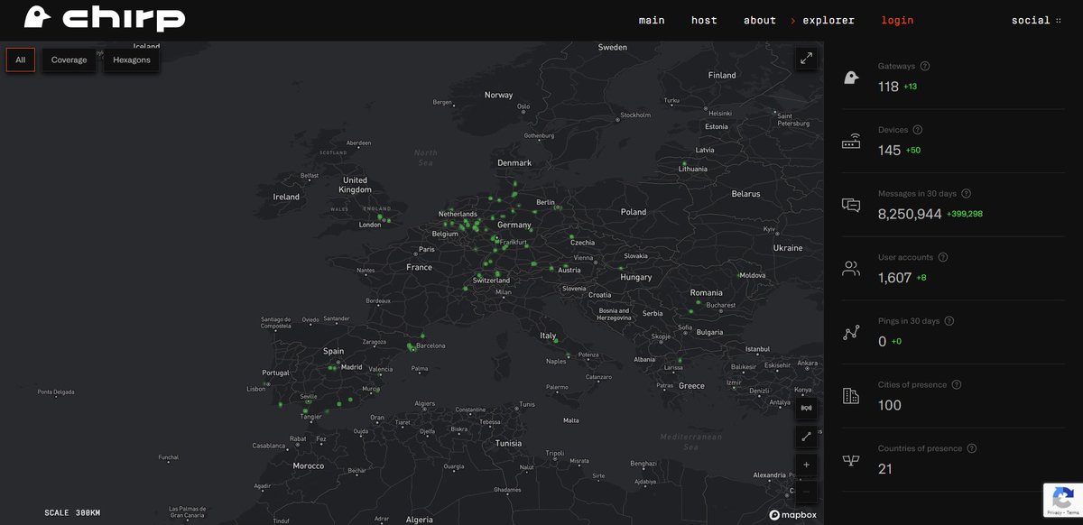Click the Pings graph icon
Viewport: 1083px width, 525px height.
coord(851,333)
